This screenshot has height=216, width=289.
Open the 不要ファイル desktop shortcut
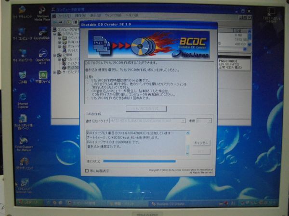point(42,77)
